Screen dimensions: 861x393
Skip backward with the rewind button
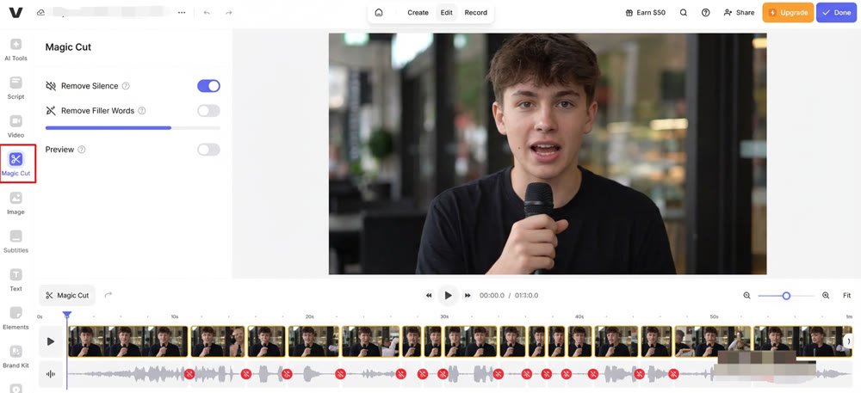click(x=429, y=296)
